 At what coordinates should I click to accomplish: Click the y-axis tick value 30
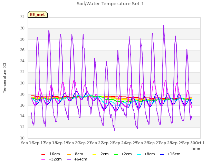click(x=22, y=28)
